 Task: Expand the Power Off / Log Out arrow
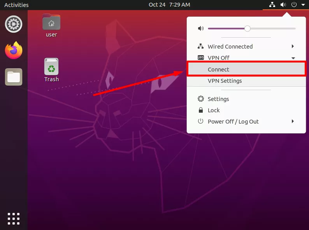click(x=293, y=121)
